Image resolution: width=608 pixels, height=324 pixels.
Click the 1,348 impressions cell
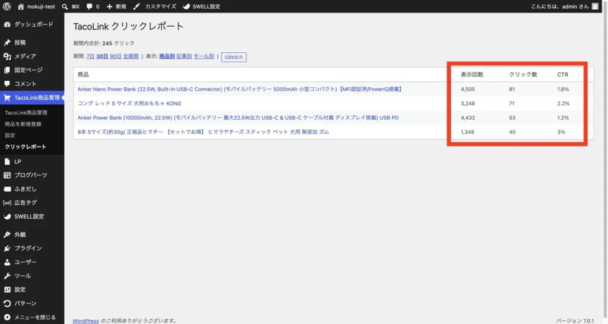467,132
